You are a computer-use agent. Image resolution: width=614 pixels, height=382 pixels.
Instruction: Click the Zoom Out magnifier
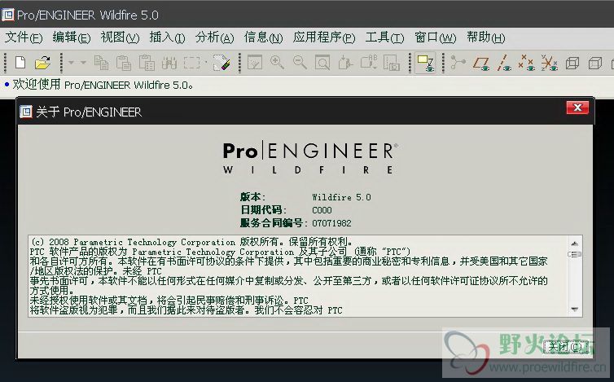(x=300, y=63)
